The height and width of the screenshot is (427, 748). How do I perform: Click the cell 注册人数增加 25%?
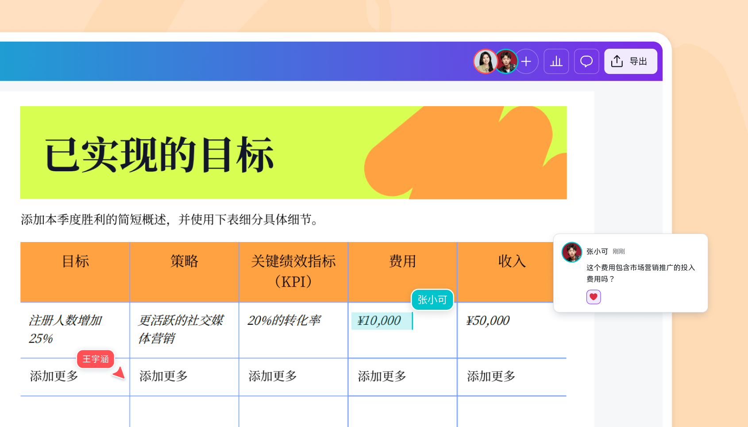(x=75, y=330)
